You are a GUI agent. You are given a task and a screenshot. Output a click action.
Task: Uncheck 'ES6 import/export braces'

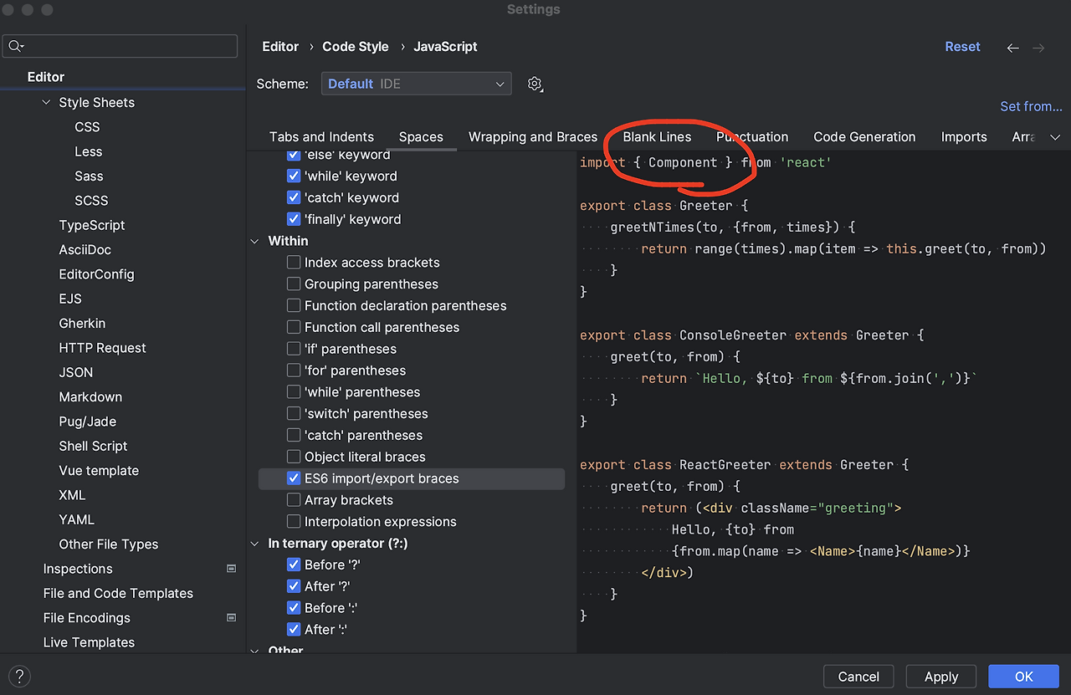[x=294, y=478]
